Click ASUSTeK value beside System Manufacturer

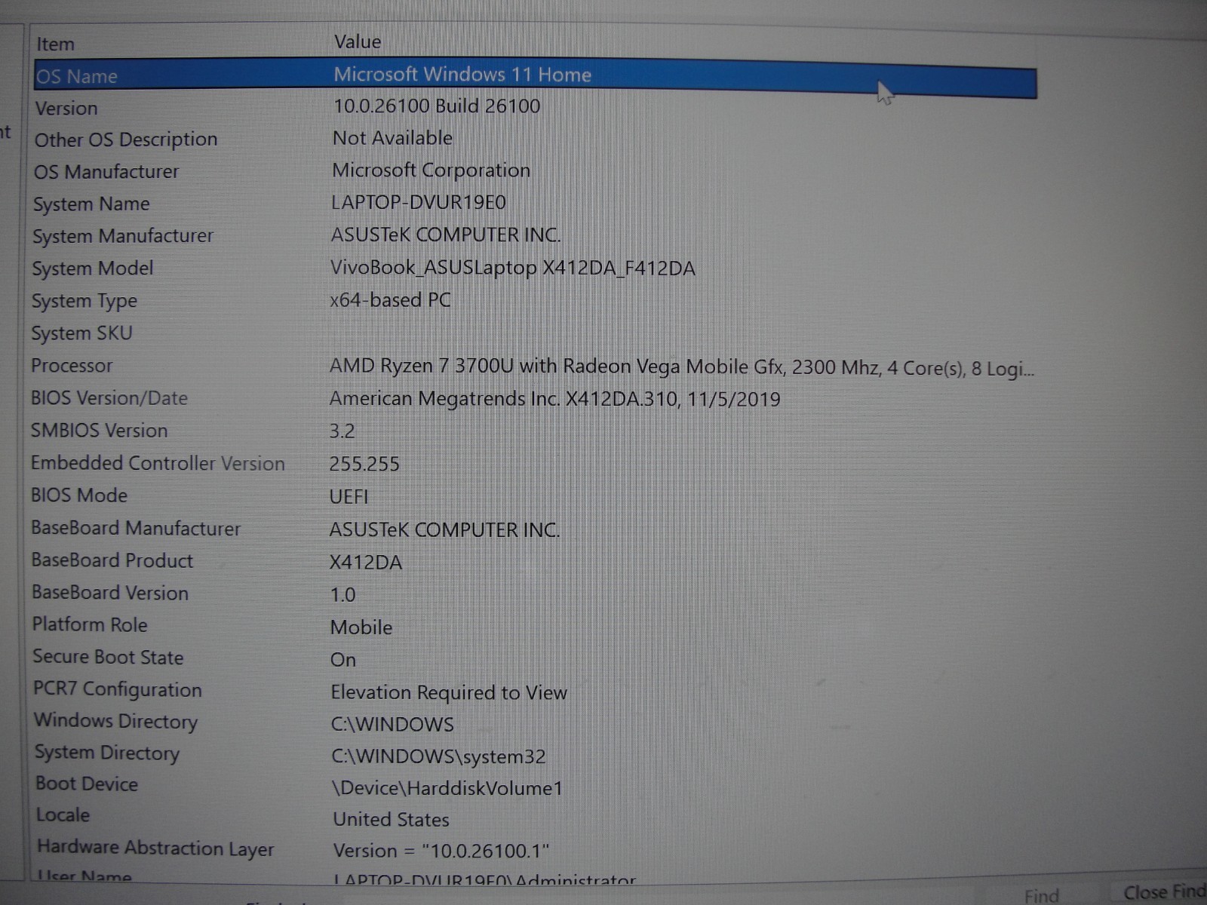(445, 235)
